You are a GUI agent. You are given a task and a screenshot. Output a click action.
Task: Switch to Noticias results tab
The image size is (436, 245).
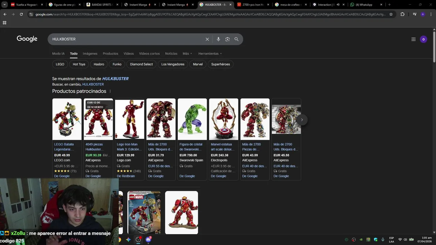(171, 53)
